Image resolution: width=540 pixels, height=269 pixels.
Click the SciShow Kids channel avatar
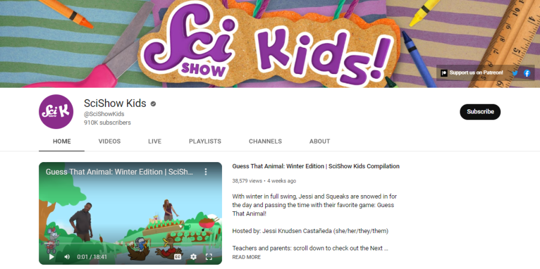coord(56,112)
